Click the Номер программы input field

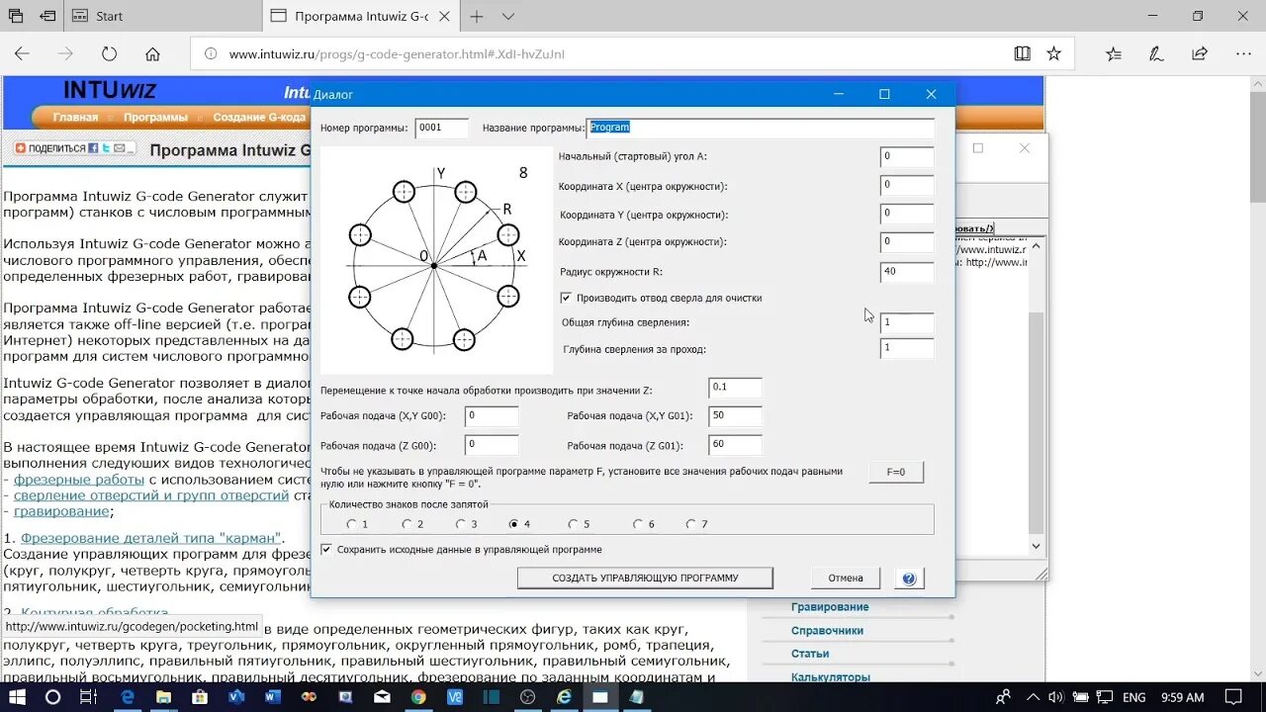coord(442,128)
